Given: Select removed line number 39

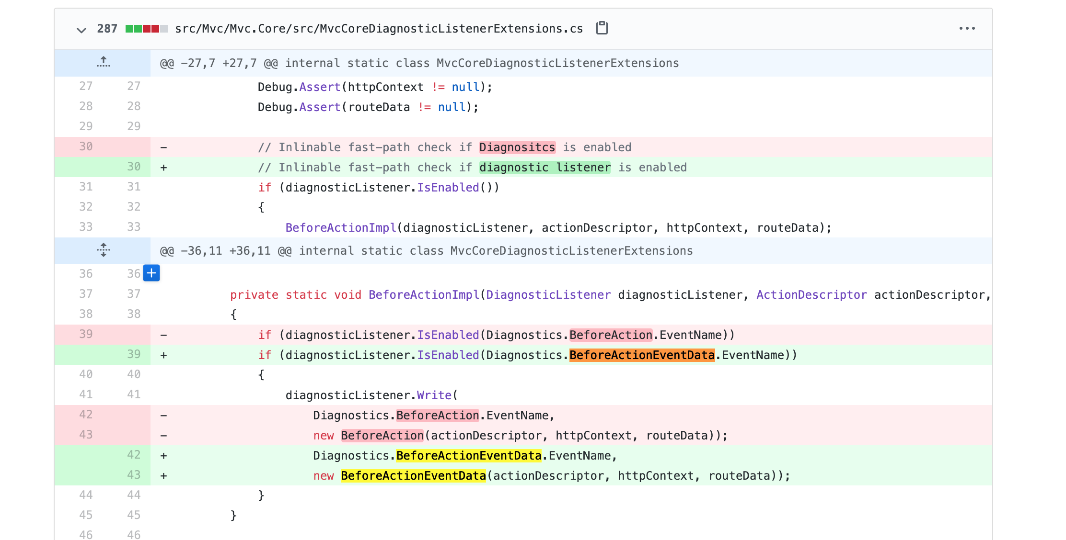Looking at the screenshot, I should coord(86,334).
